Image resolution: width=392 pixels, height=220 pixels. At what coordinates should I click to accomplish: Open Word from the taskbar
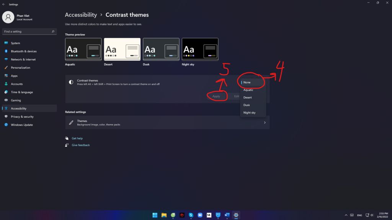[x=227, y=215]
